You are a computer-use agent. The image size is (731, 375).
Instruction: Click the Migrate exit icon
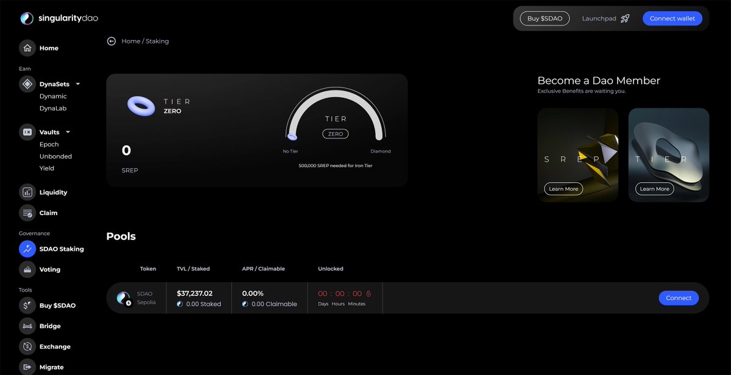[x=27, y=367]
